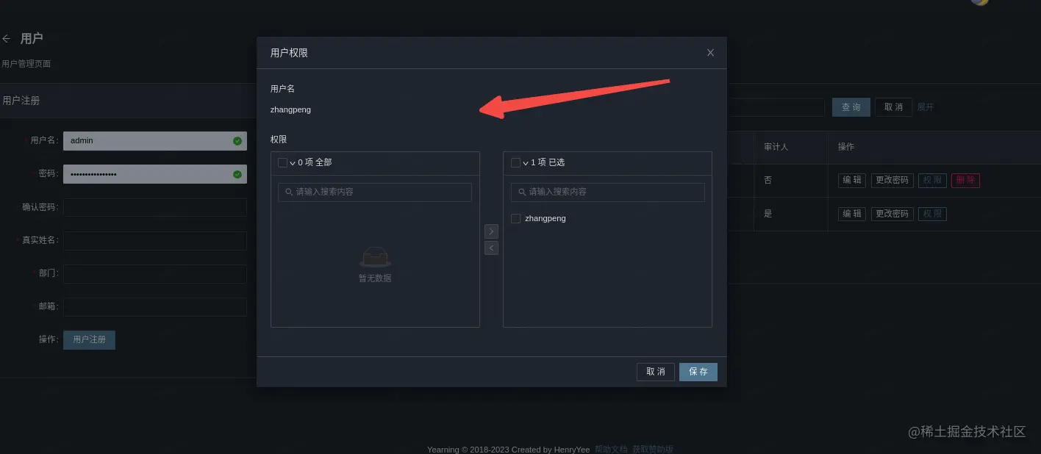Click 取消 button next to 查询
Viewport: 1041px width, 454px height.
click(x=893, y=107)
